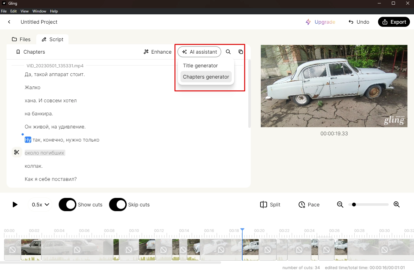Collapse the AI assistant dropdown
This screenshot has width=414, height=270.
coord(199,52)
